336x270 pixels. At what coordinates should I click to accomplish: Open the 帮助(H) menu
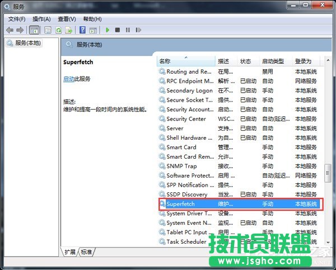coord(92,19)
